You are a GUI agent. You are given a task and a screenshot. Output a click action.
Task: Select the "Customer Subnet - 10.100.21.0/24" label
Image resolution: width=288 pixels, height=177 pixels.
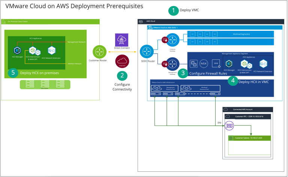[x=249, y=138]
